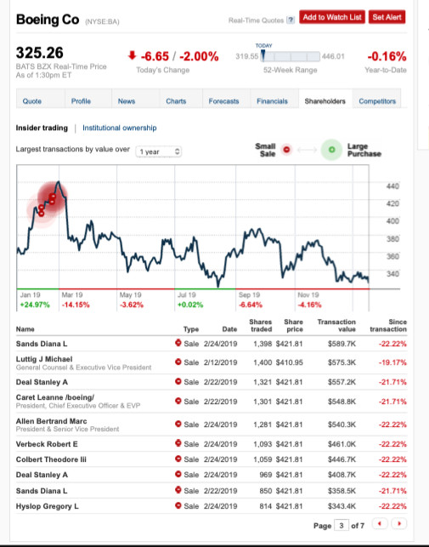
Task: Click the Real-Time Quotes help question mark icon
Action: (291, 20)
